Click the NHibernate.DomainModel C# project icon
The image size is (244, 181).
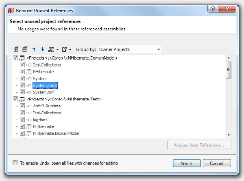click(x=22, y=58)
